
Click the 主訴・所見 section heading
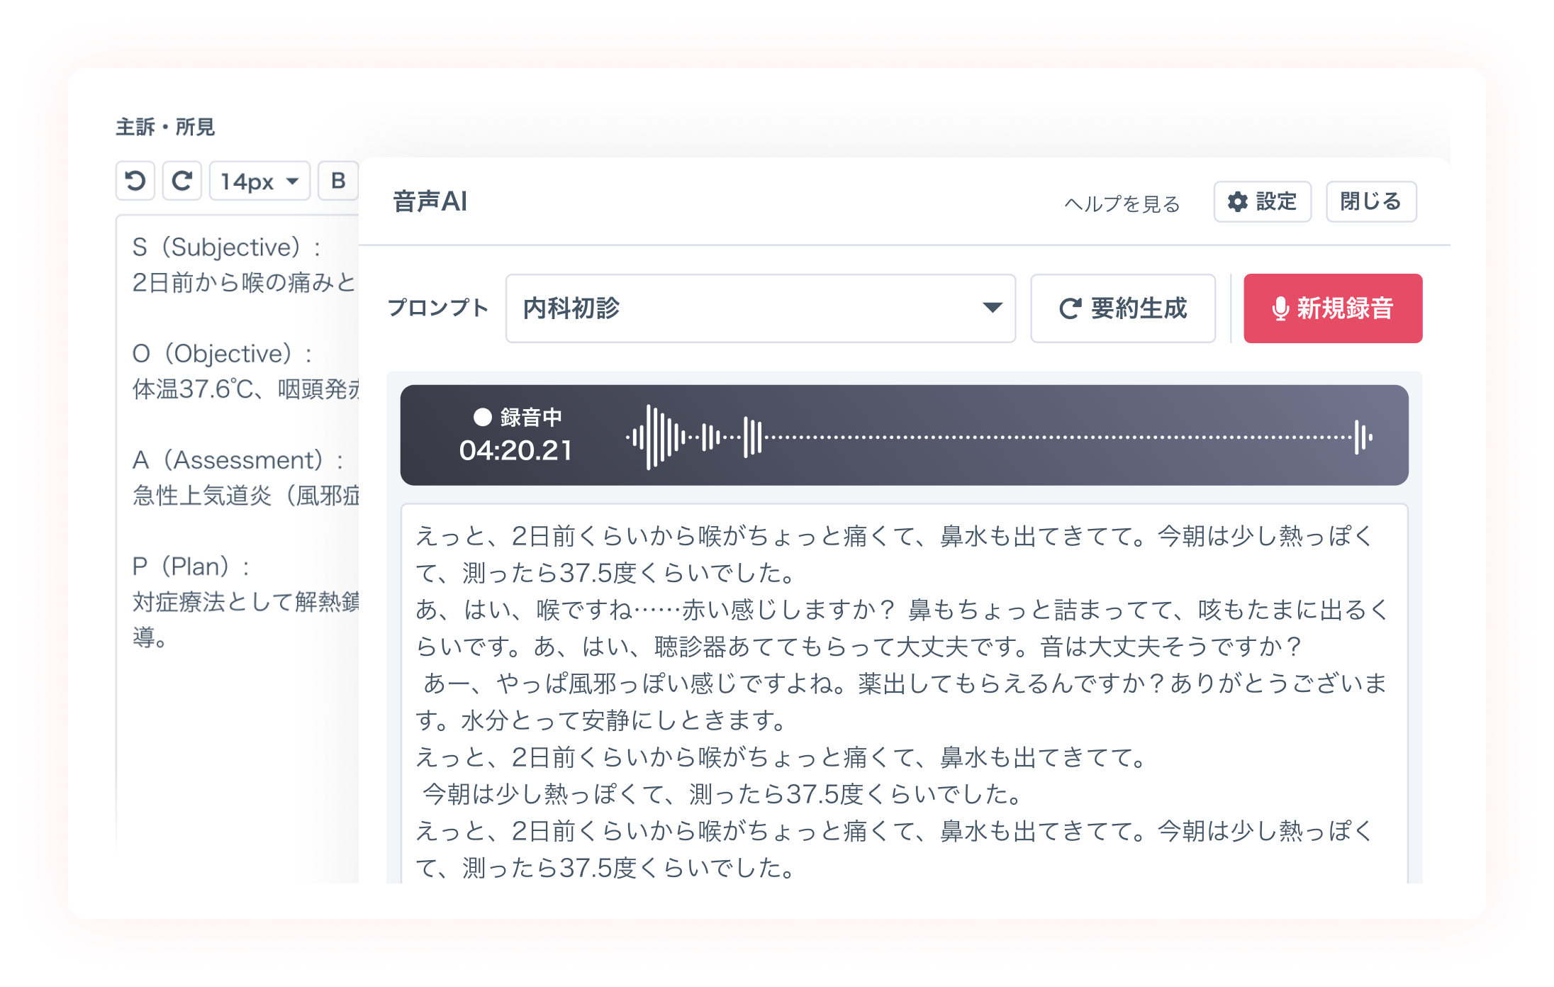tap(165, 128)
